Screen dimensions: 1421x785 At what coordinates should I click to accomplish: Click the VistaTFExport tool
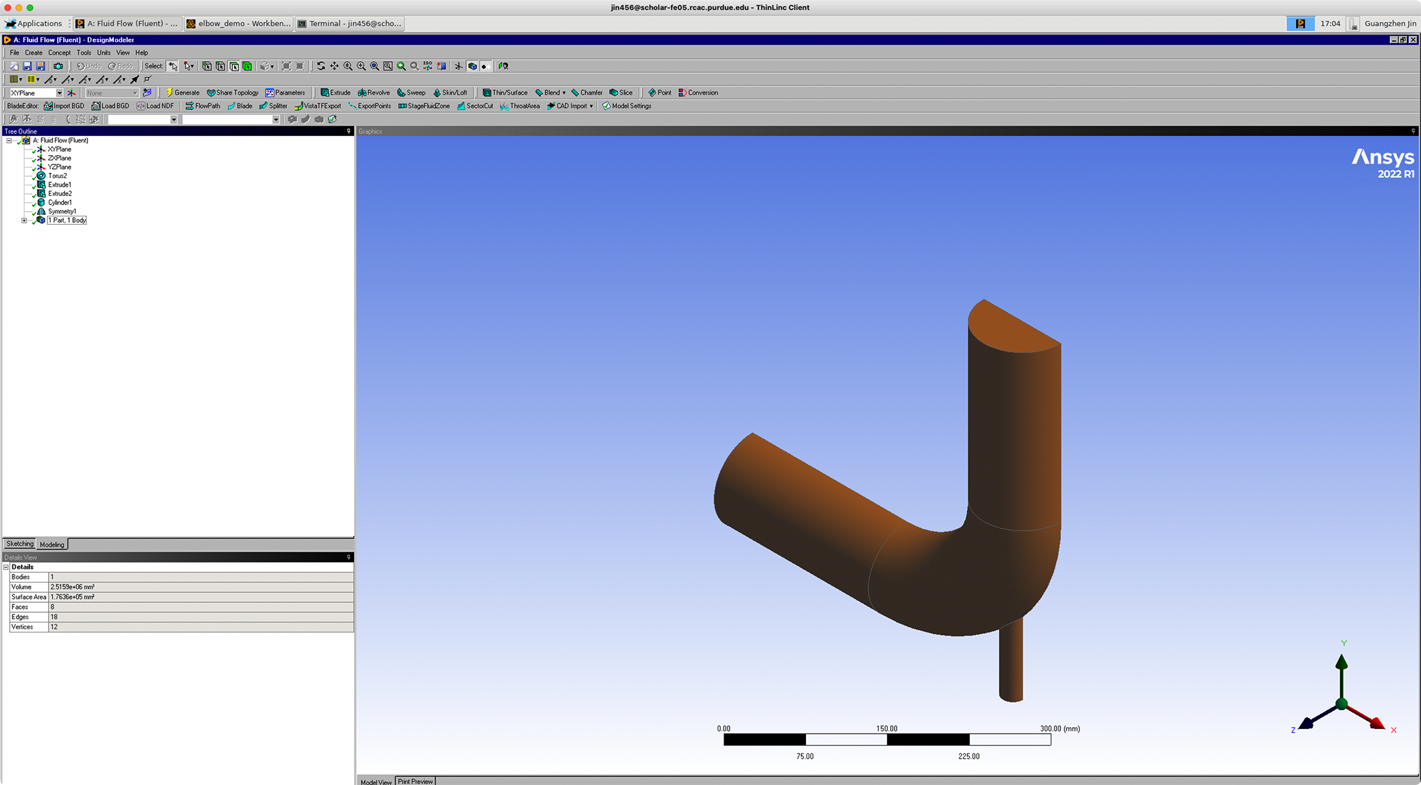point(318,106)
